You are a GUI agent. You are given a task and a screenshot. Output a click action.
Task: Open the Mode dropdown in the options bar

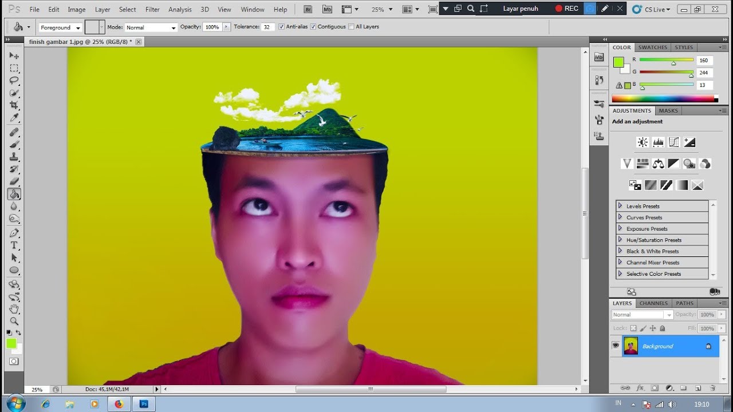(x=150, y=27)
